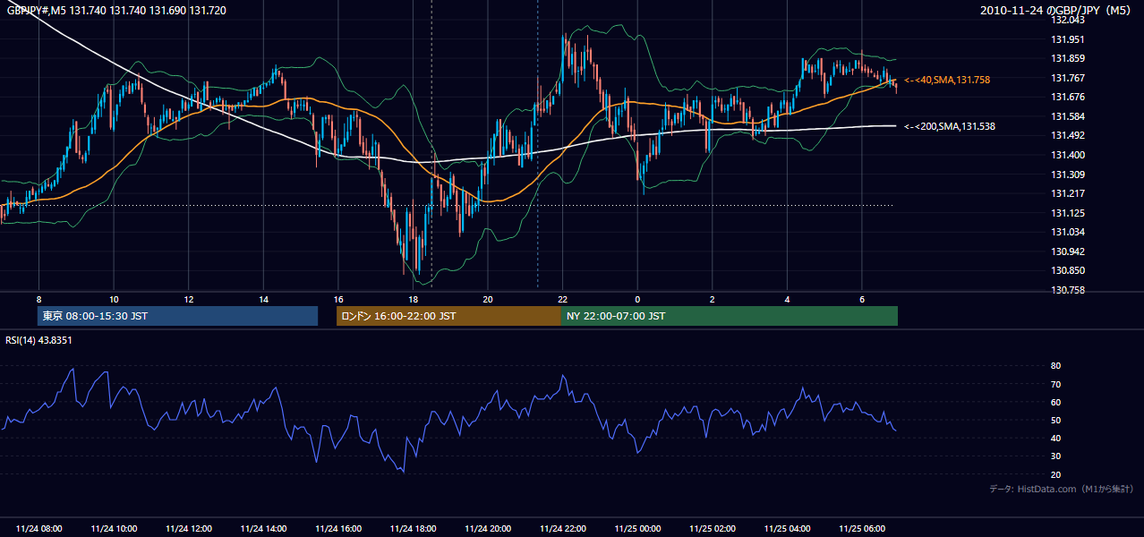This screenshot has width=1144, height=537.
Task: Click RSI axis level 70
Action: pyautogui.click(x=1056, y=385)
